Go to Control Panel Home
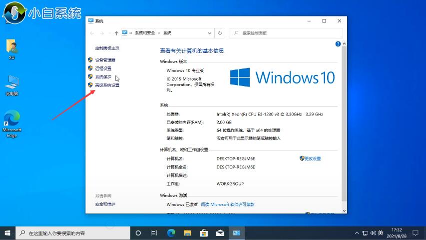Viewport: 426px width, 240px height. tap(107, 48)
